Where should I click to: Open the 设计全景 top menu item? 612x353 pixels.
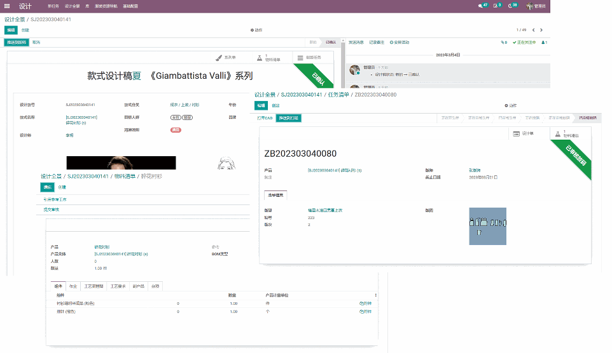coord(72,6)
